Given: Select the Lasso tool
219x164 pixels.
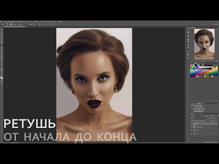Looking at the screenshot, I should (x=2, y=34).
